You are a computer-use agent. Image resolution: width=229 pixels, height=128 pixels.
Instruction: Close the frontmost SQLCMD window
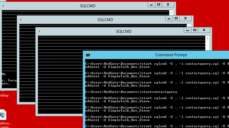pyautogui.click(x=204, y=30)
